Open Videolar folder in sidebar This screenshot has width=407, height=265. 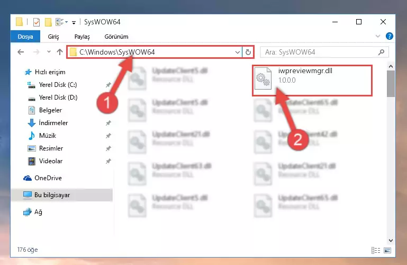click(x=45, y=161)
